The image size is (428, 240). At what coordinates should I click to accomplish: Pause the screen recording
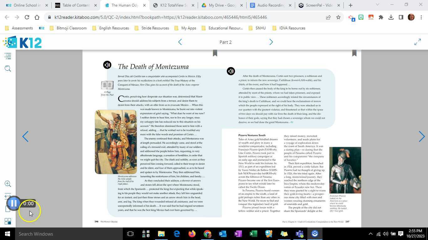click(x=13, y=204)
